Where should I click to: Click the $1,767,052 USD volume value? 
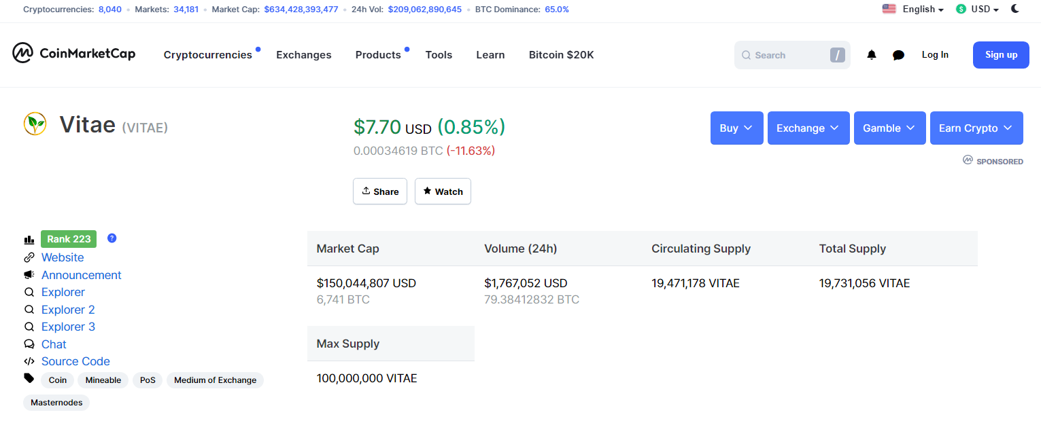coord(526,283)
